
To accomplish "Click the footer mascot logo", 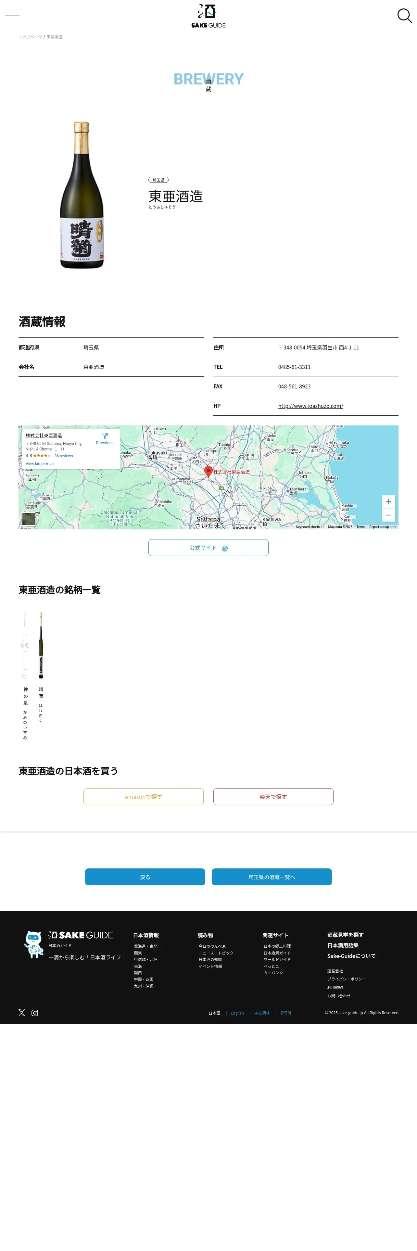I will (33, 944).
